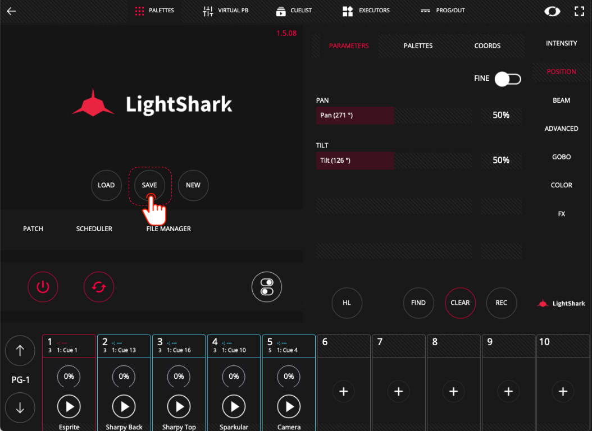Go to next page with down arrow
Screen dimensions: 592x431
pyautogui.click(x=20, y=407)
